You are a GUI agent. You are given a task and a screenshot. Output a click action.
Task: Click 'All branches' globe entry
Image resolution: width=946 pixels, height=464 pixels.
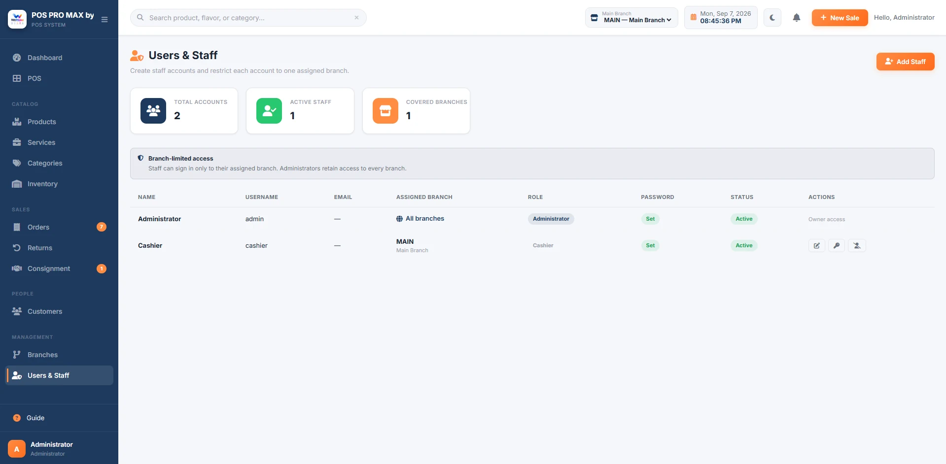coord(420,219)
